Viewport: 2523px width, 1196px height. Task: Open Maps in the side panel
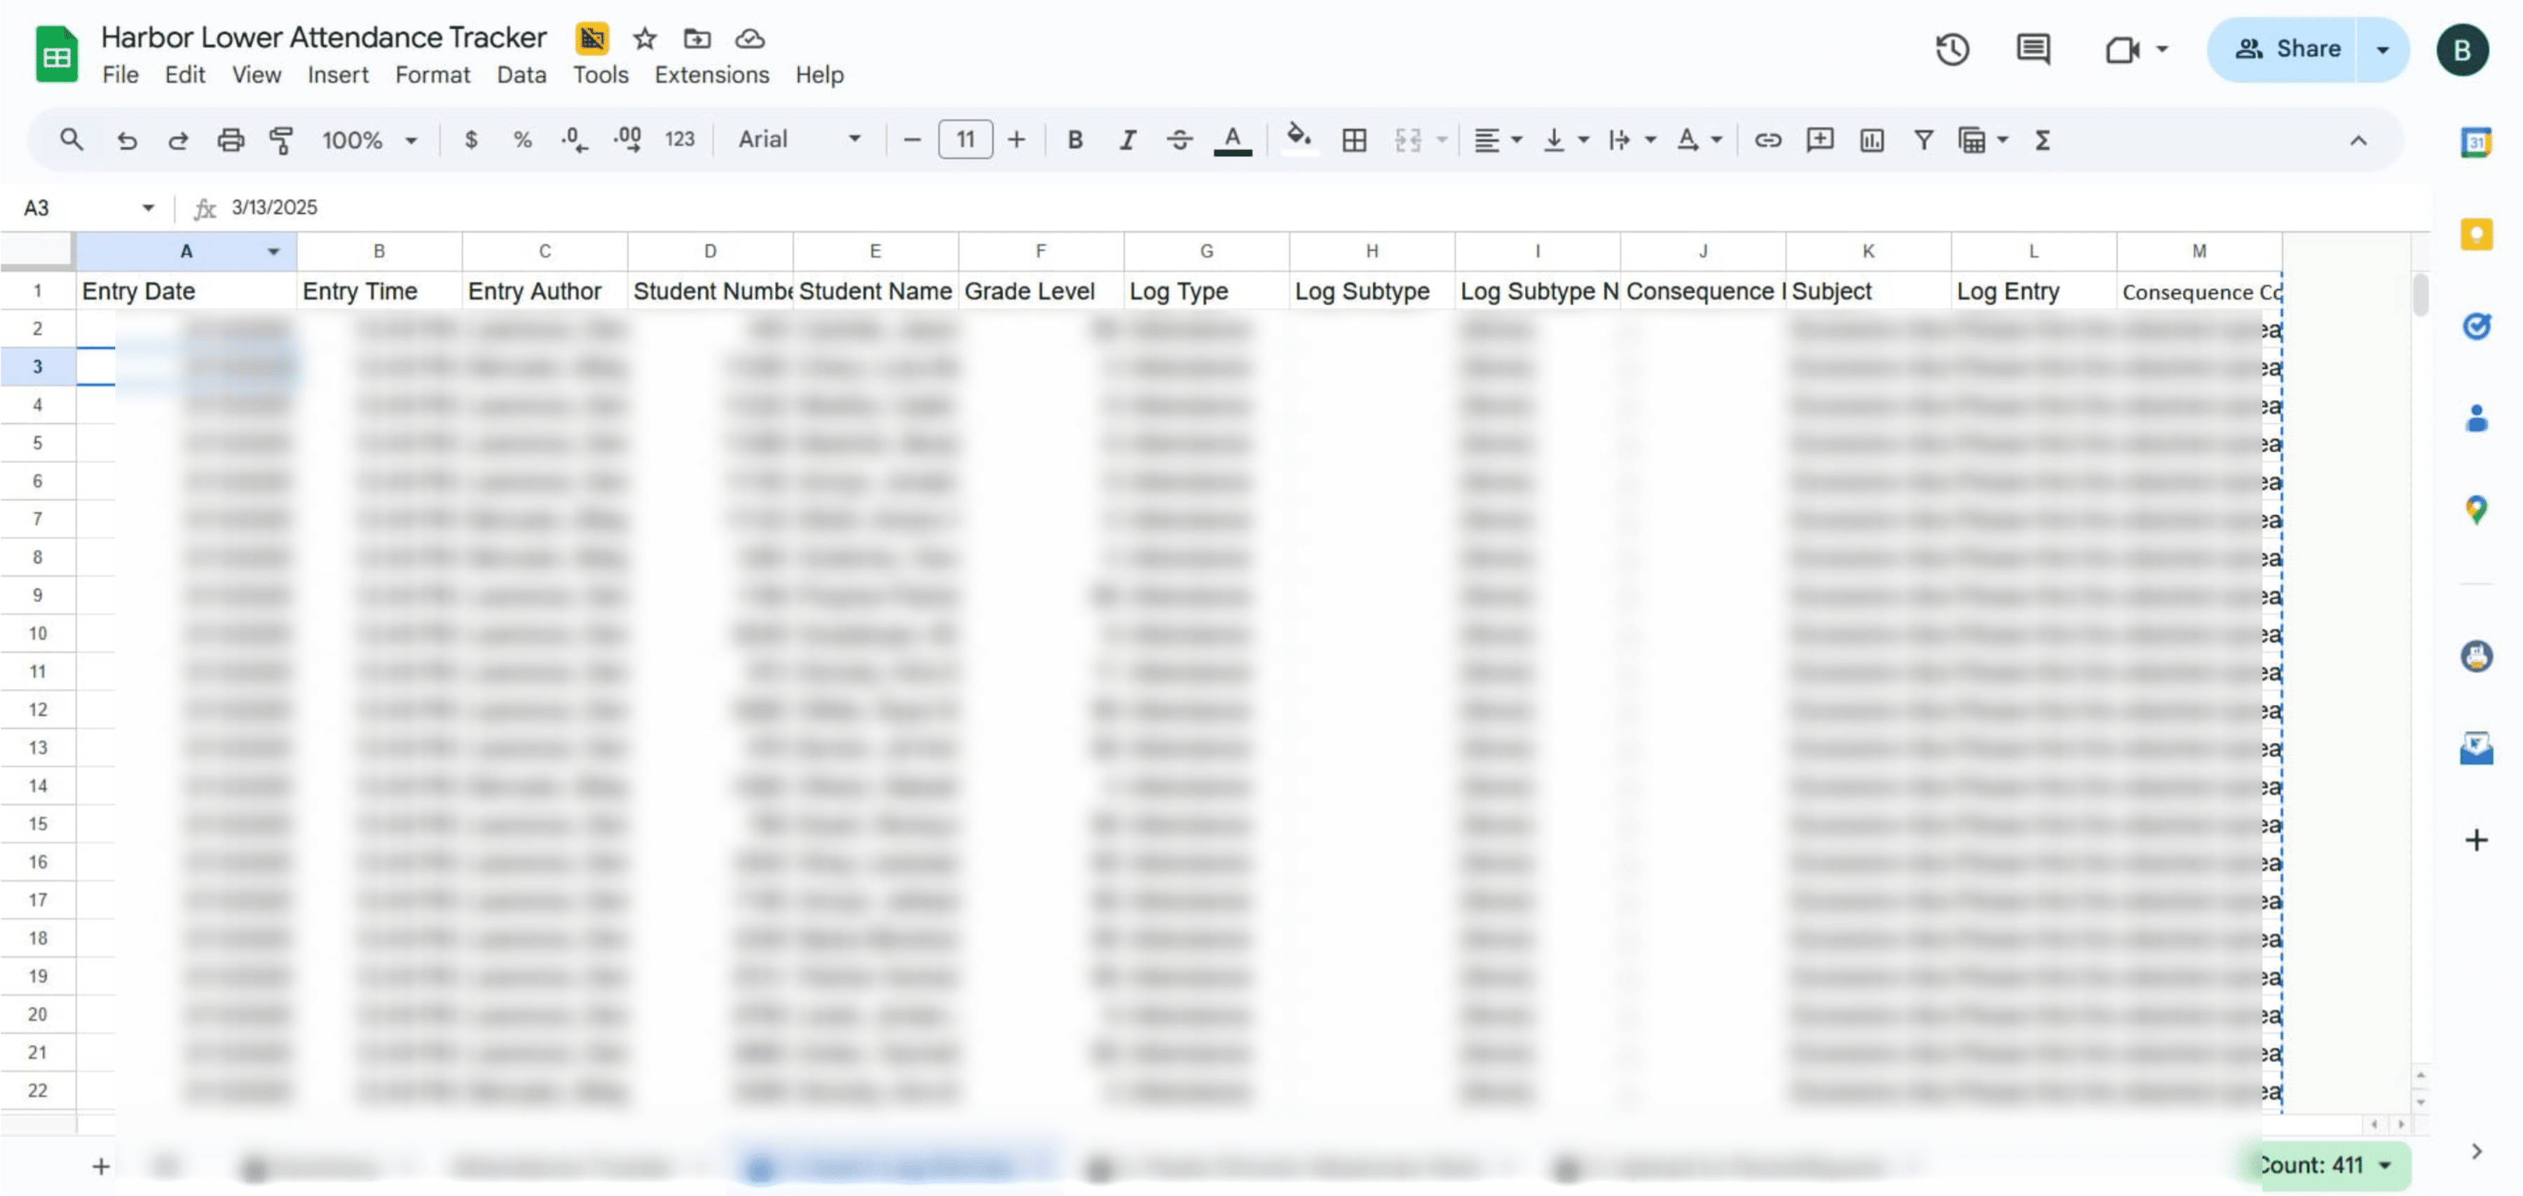pos(2476,509)
